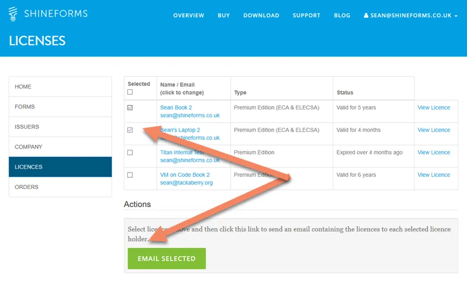This screenshot has height=281, width=467.
Task: Click the Sean's Laptop 2 licence name
Action: tap(180, 130)
